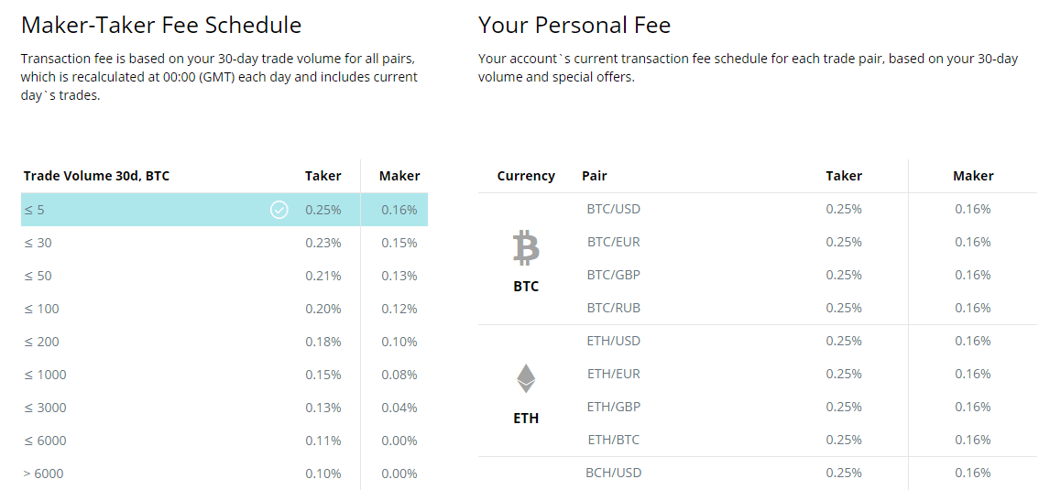Click the Maker-Taker Fee Schedule heading
The image size is (1061, 490).
[161, 25]
